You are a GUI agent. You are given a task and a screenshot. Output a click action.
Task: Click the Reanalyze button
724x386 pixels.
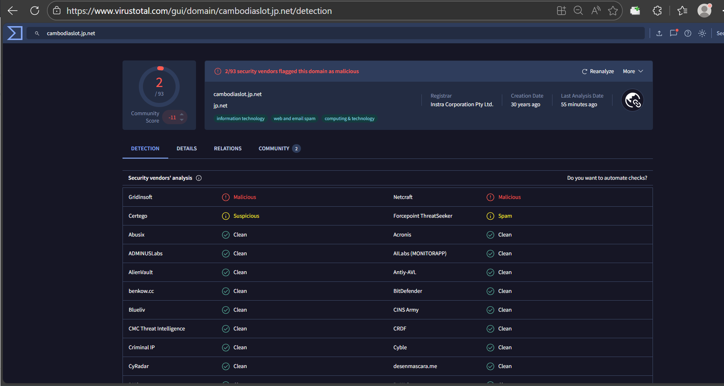coord(598,71)
